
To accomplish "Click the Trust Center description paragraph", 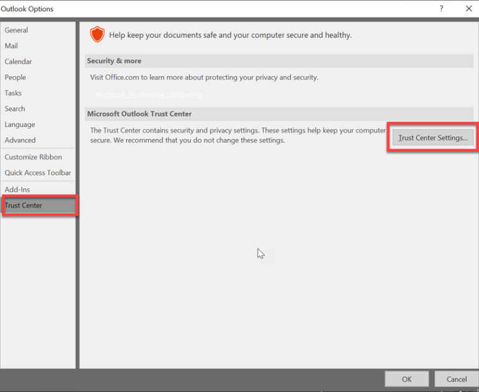I will coord(238,135).
